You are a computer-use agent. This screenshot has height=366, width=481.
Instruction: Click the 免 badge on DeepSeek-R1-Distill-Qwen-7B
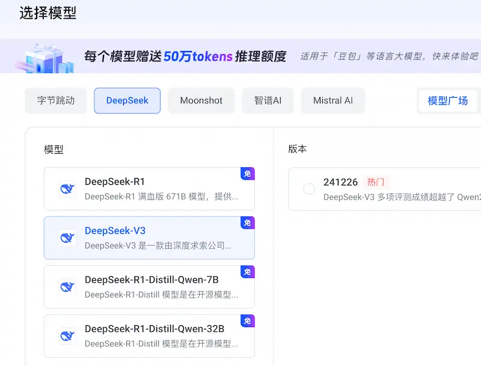point(247,272)
